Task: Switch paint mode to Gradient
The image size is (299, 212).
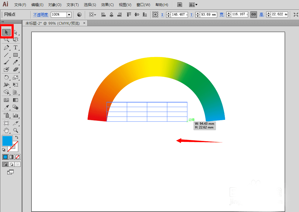Action: click(x=11, y=157)
